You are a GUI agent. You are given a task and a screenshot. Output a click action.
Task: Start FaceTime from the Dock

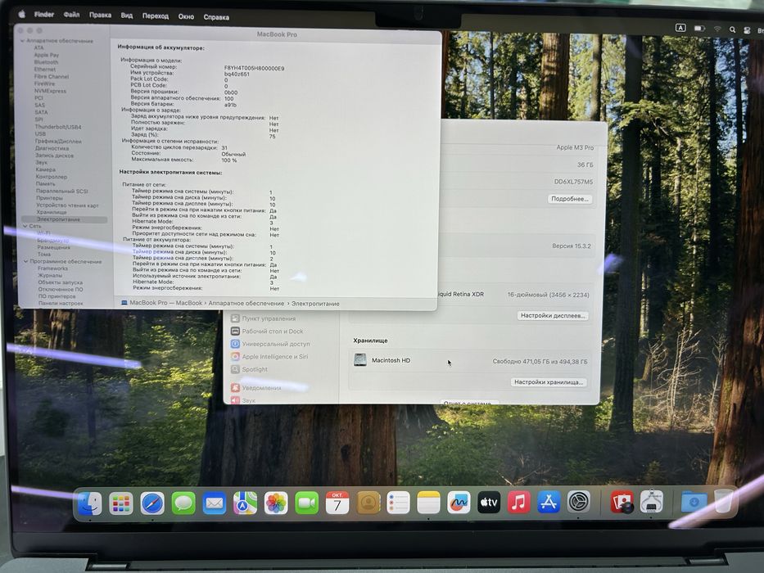306,503
